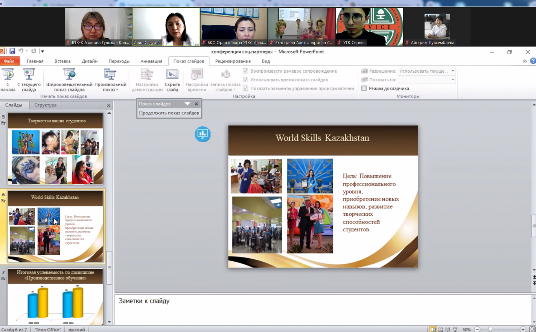Click Продолжить показ слайдов button
536x332 pixels.
click(x=169, y=113)
